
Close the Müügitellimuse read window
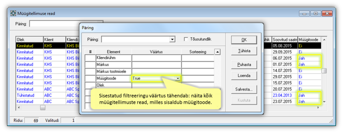coord(327,13)
